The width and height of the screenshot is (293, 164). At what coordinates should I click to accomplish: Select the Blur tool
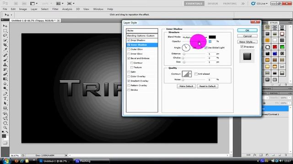5,84
